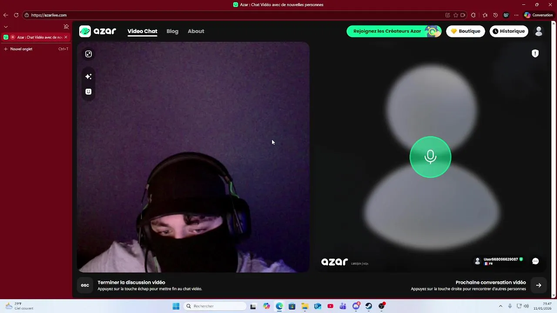Open the face filter smiley icon
Image resolution: width=557 pixels, height=313 pixels.
click(88, 92)
